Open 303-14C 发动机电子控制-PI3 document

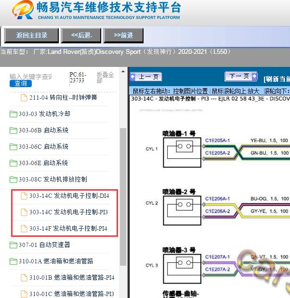click(x=69, y=212)
